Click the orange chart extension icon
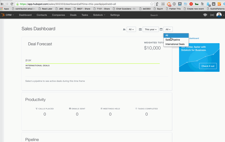 click(219, 4)
